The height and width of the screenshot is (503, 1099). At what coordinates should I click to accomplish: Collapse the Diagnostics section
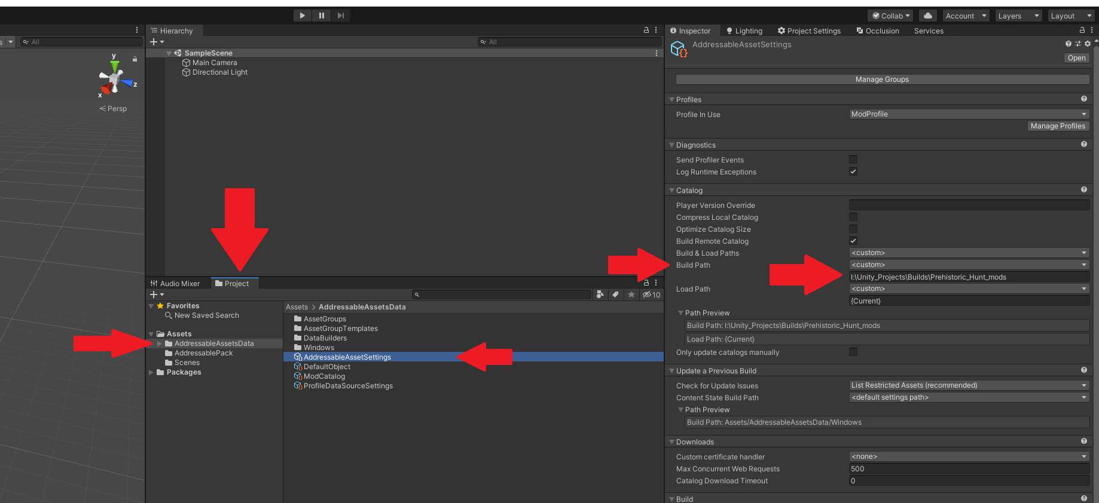coord(672,145)
